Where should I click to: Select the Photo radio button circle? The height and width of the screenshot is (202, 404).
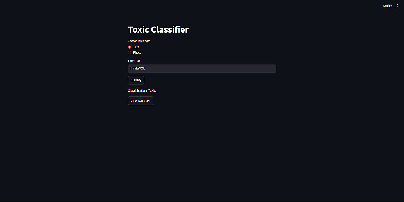[130, 52]
